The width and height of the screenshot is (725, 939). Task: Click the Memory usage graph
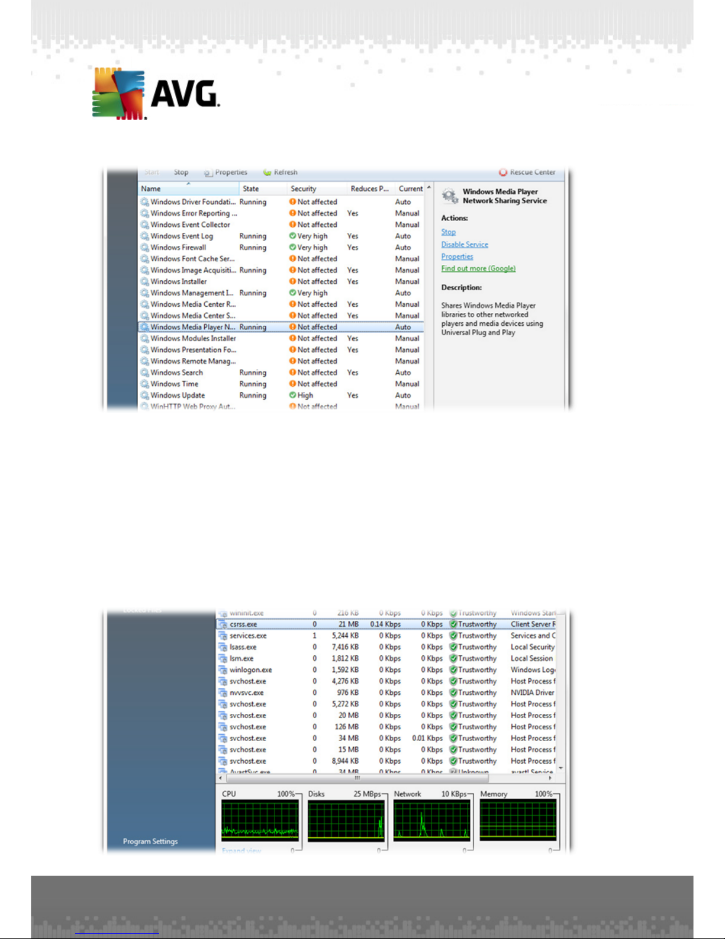click(518, 820)
